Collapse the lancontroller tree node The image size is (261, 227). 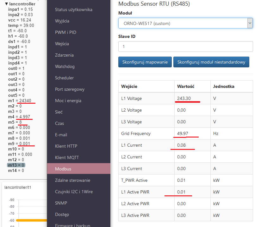[x=6, y=4]
